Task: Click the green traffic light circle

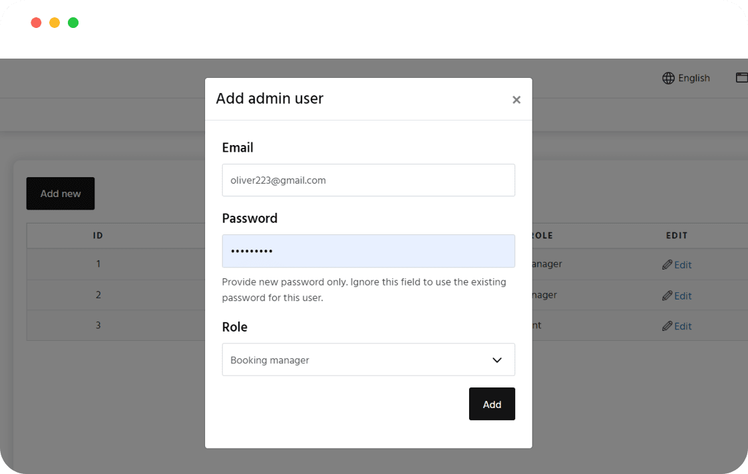Action: 73,22
